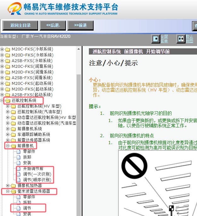Image resolution: width=197 pixels, height=216 pixels.
Task: Expand M20D-FKS(润滑系统) tree node
Action: (2, 72)
